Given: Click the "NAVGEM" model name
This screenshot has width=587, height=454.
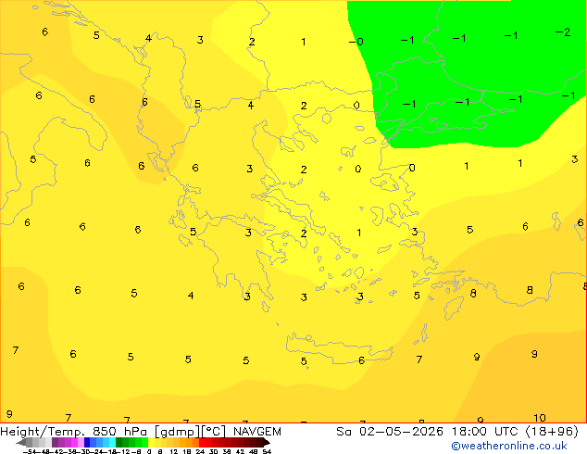Looking at the screenshot, I should click(x=257, y=432).
